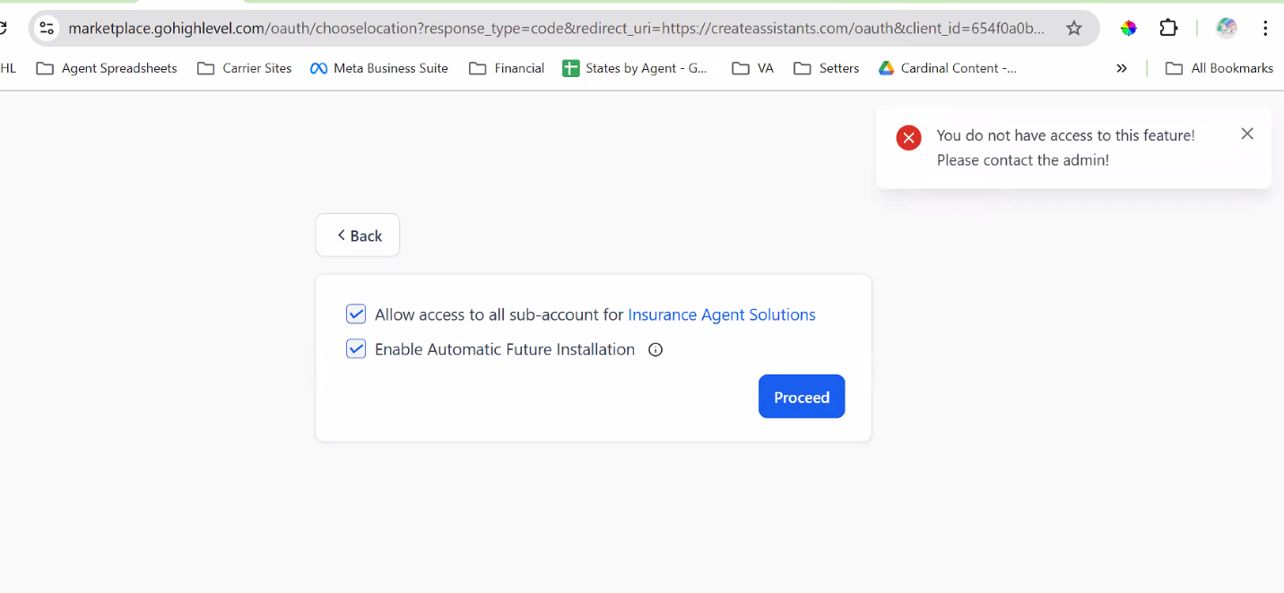Click the site information icon in address bar
Image resolution: width=1284 pixels, height=593 pixels.
pyautogui.click(x=47, y=28)
